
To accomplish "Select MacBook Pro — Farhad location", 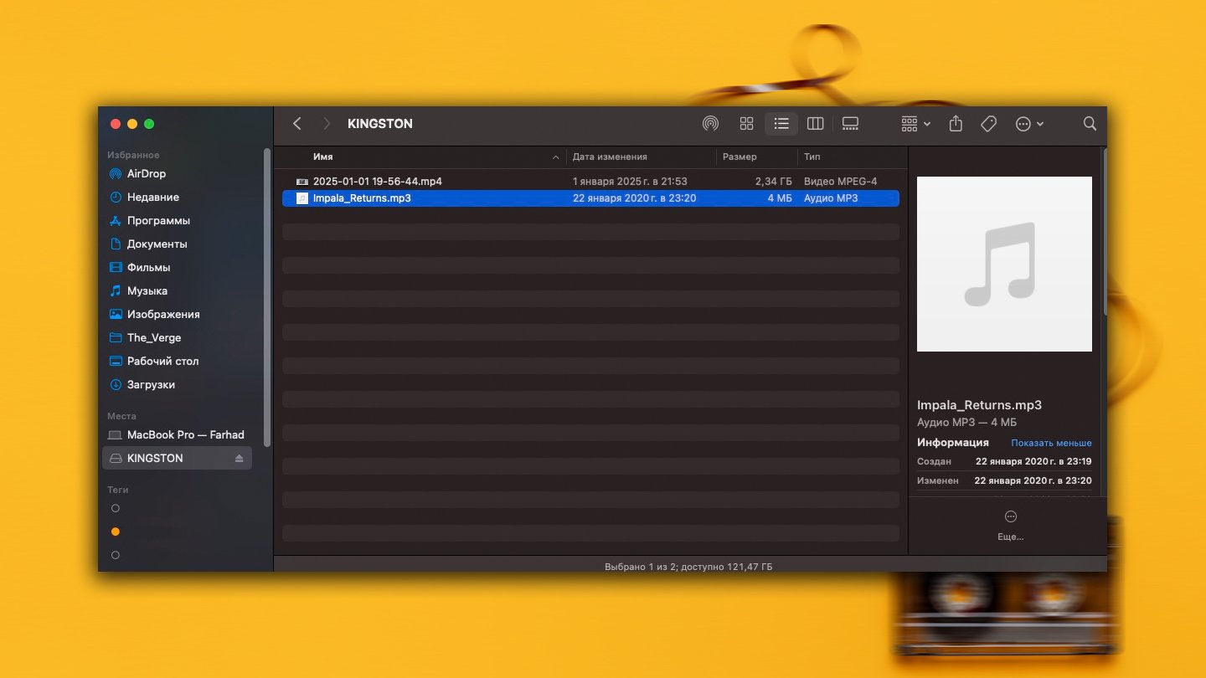I will pos(177,435).
